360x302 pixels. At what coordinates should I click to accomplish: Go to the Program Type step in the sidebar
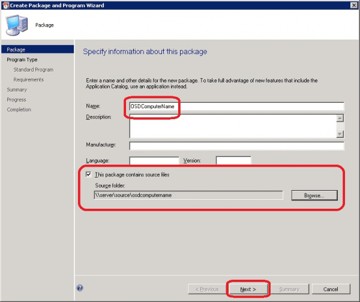[x=22, y=60]
